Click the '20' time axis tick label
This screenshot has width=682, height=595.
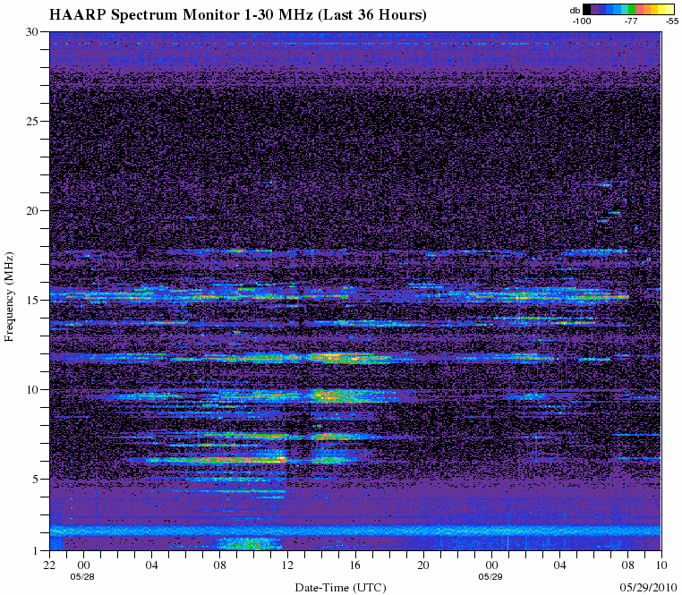pos(423,565)
